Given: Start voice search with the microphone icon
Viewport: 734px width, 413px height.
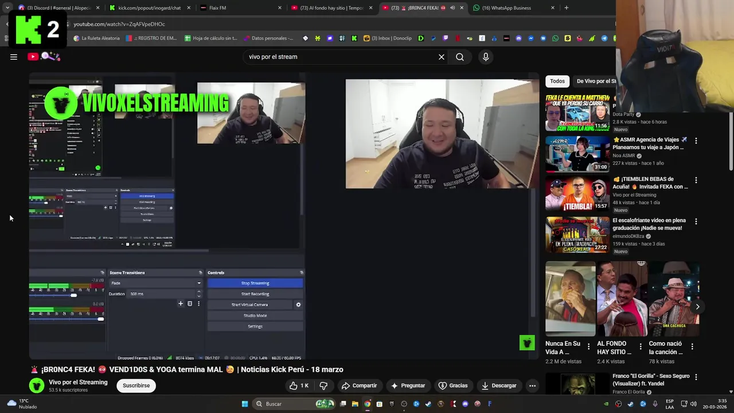Looking at the screenshot, I should (486, 57).
